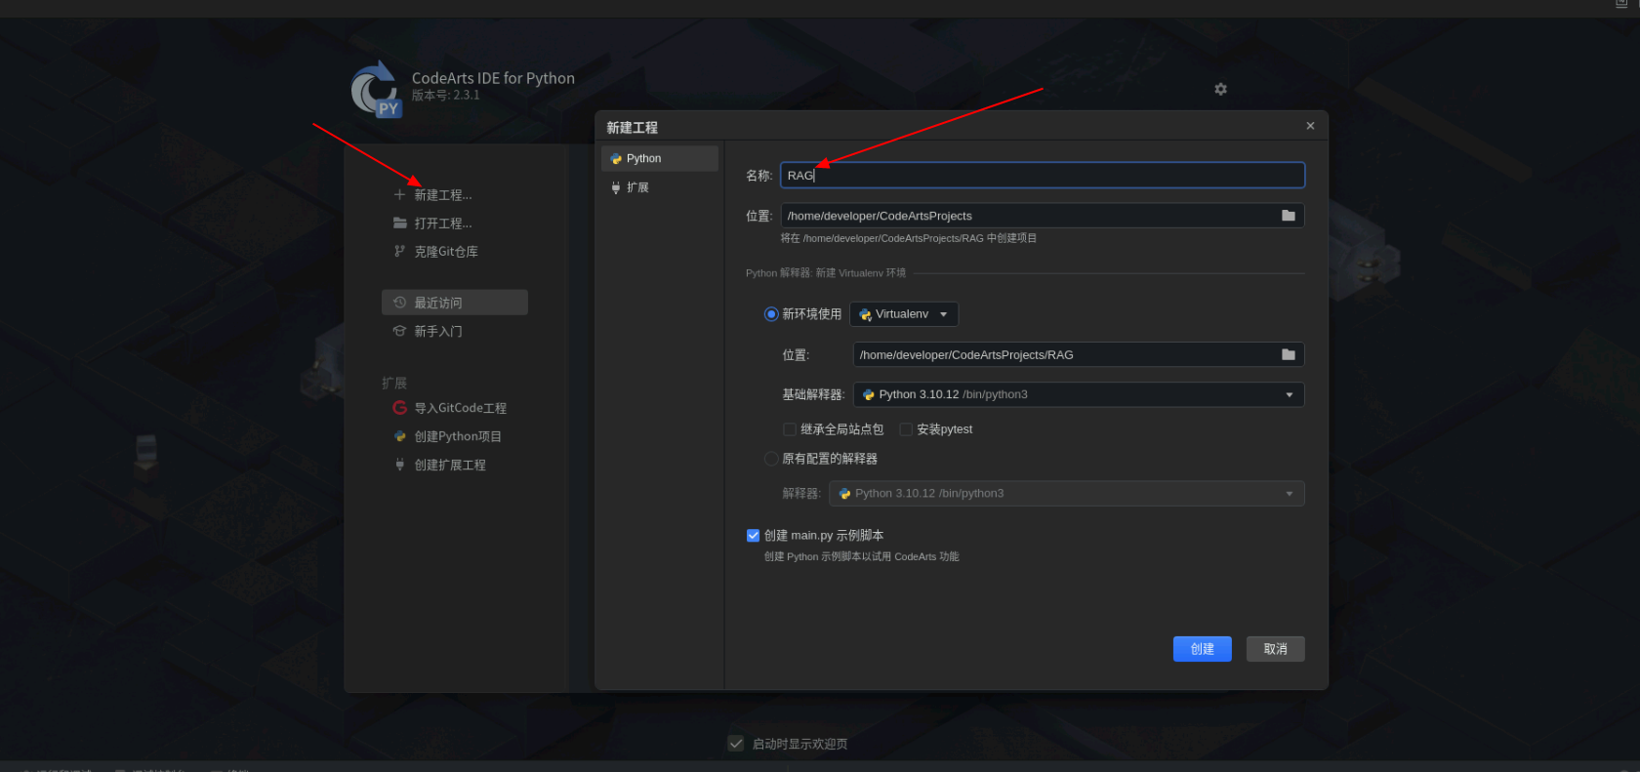
Task: Click folder icon in project location field
Action: [1288, 216]
